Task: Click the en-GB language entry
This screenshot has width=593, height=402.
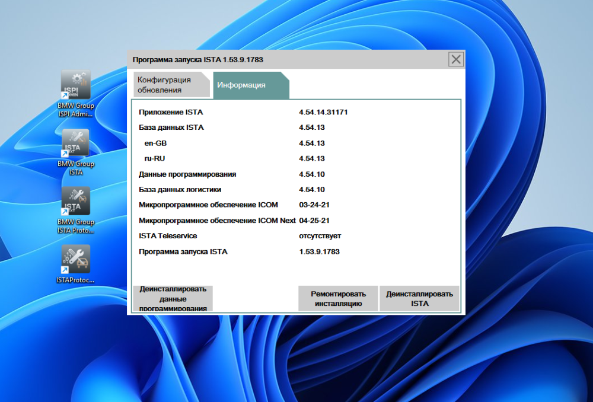Action: (x=155, y=143)
